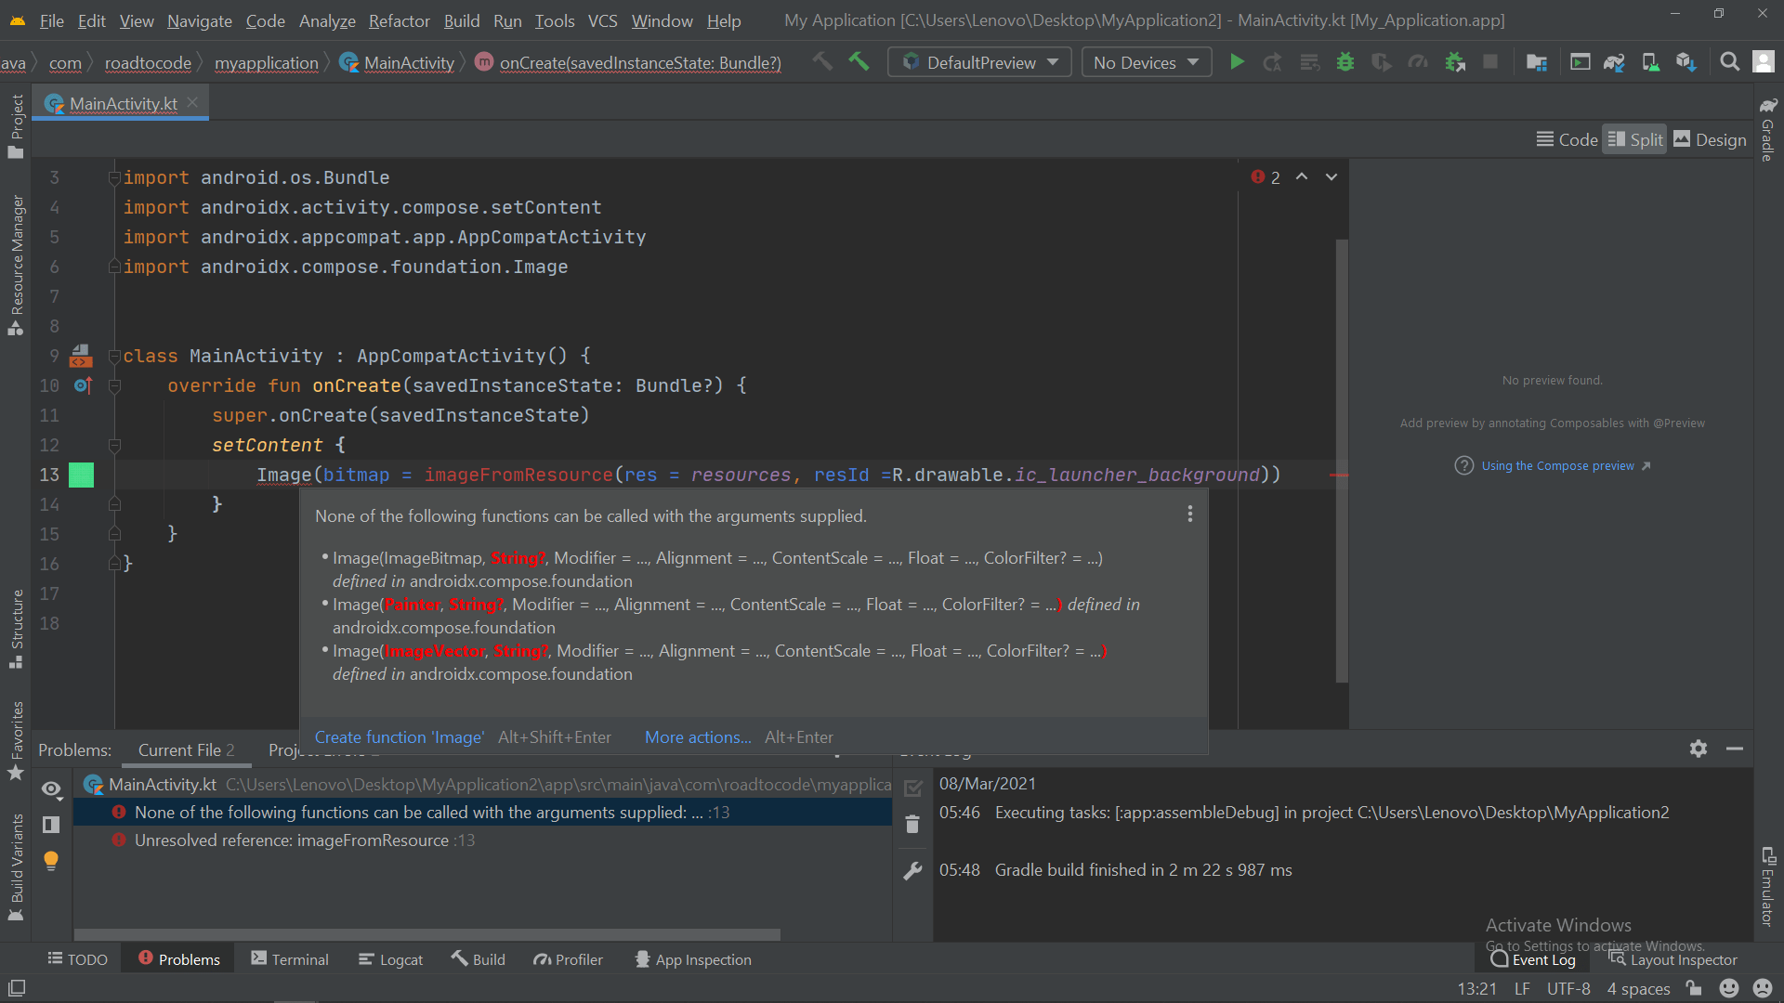Click the wrench icon in Event Log
Image resolution: width=1784 pixels, height=1003 pixels.
[x=912, y=870]
